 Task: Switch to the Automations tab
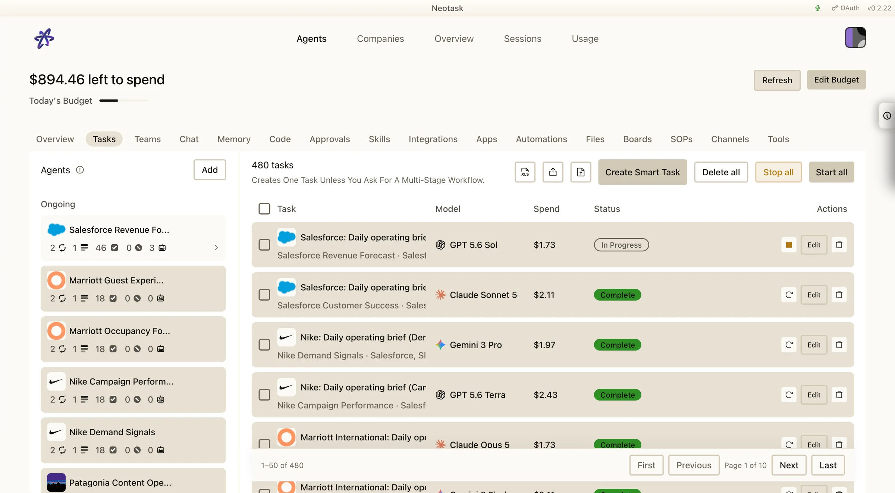coord(541,139)
